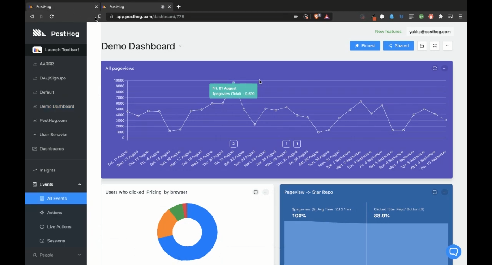Screen dimensions: 492x265
Task: Click the dashboard lock icon button
Action: coord(422,46)
